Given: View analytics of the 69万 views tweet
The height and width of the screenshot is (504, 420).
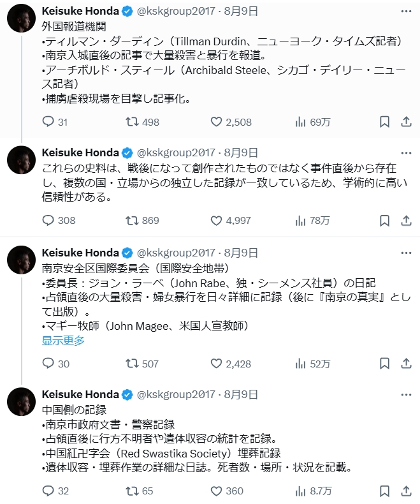Looking at the screenshot, I should point(301,122).
